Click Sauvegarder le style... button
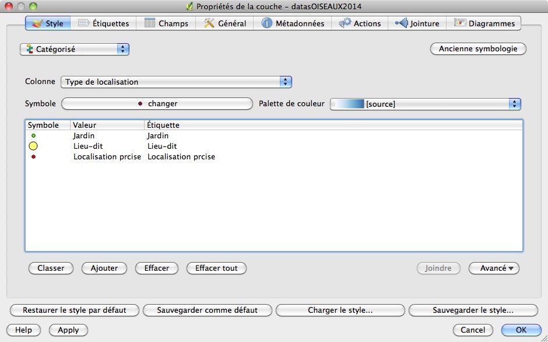548x342 pixels. coord(473,310)
